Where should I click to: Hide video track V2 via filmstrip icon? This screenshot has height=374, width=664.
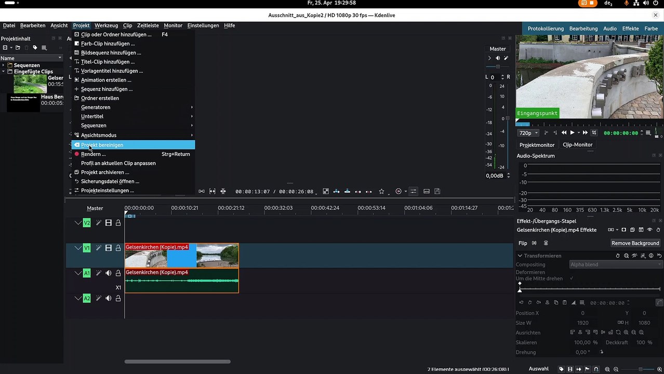[108, 223]
